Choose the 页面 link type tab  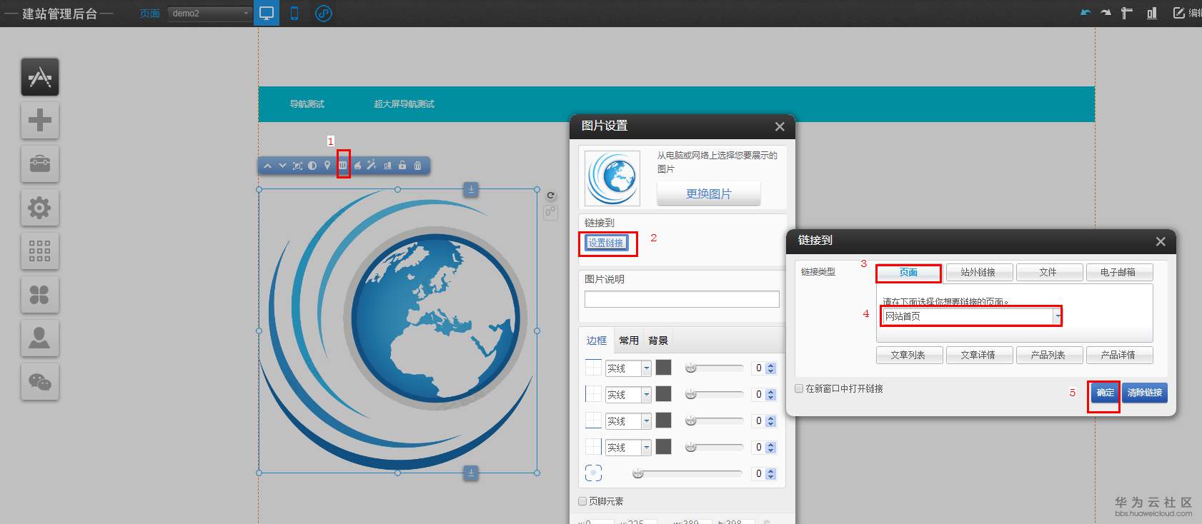pyautogui.click(x=908, y=272)
